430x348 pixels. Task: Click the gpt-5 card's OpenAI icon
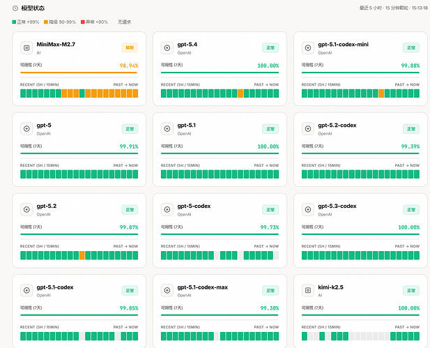click(x=26, y=129)
